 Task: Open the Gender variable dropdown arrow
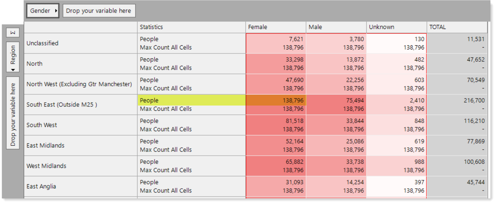coord(56,11)
